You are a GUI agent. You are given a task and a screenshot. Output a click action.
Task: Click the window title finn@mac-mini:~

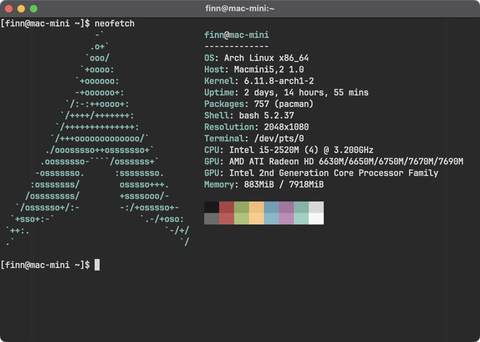click(240, 8)
